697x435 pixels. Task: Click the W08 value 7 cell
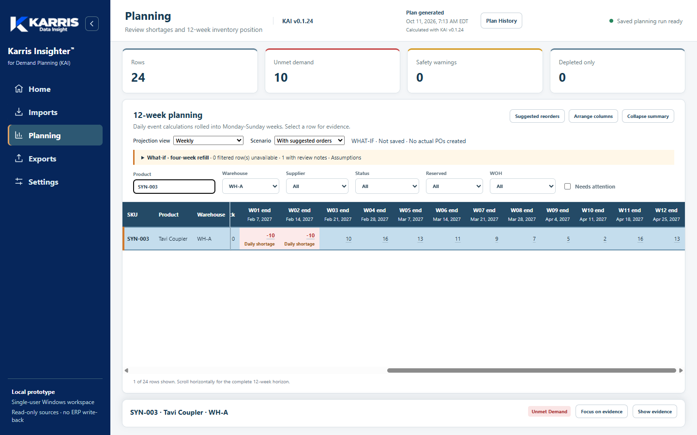(522, 239)
